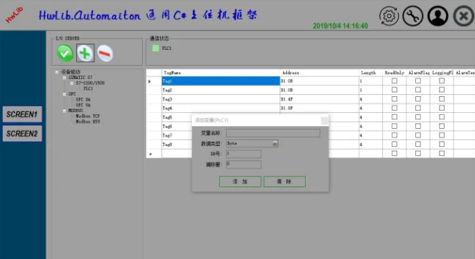Switch to SCREEN1

coord(22,114)
